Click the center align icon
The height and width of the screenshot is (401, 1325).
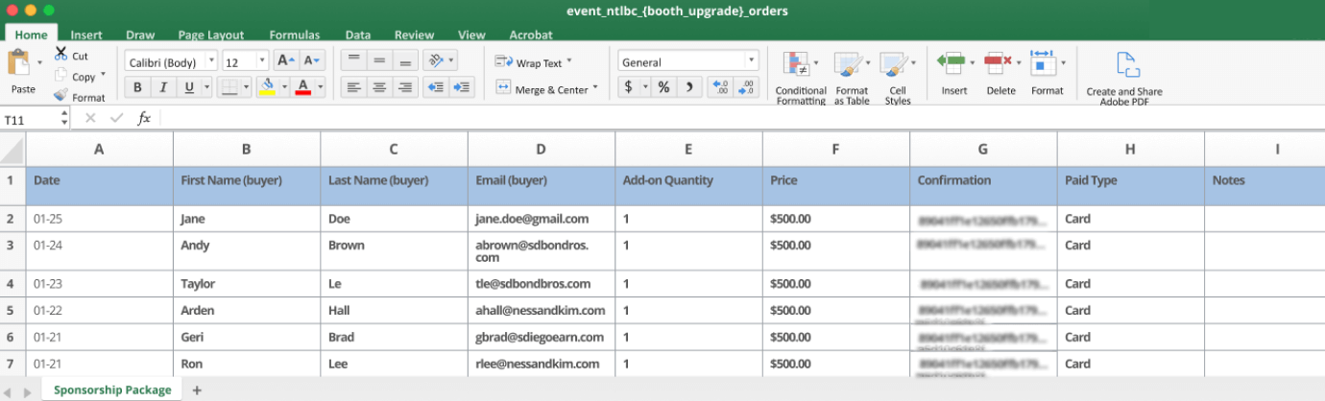(380, 87)
